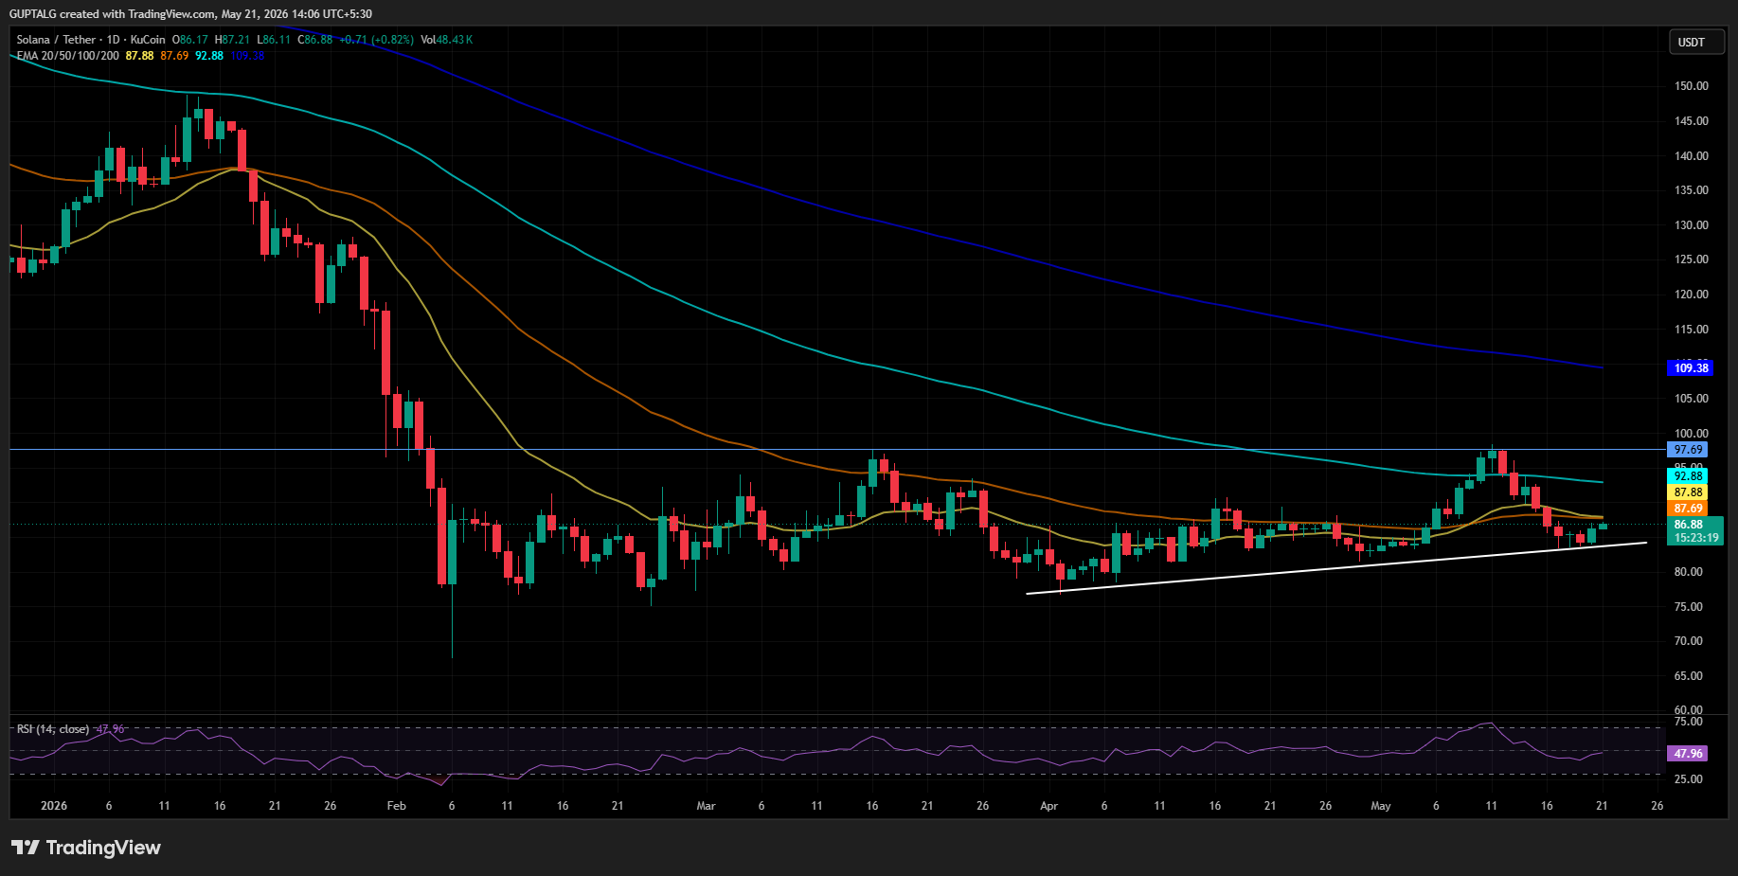The height and width of the screenshot is (876, 1738).
Task: Click the Mar label on time axis
Action: [x=706, y=806]
